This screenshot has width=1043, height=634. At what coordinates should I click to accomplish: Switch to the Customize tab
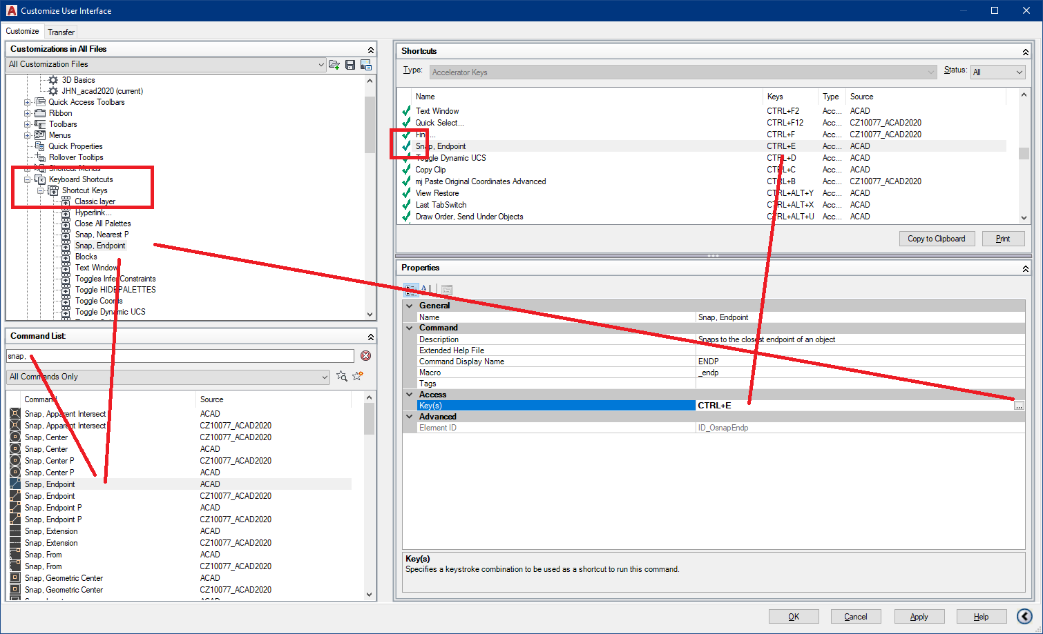22,31
